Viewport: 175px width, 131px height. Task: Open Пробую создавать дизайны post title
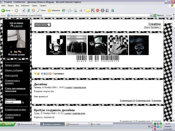54,110
